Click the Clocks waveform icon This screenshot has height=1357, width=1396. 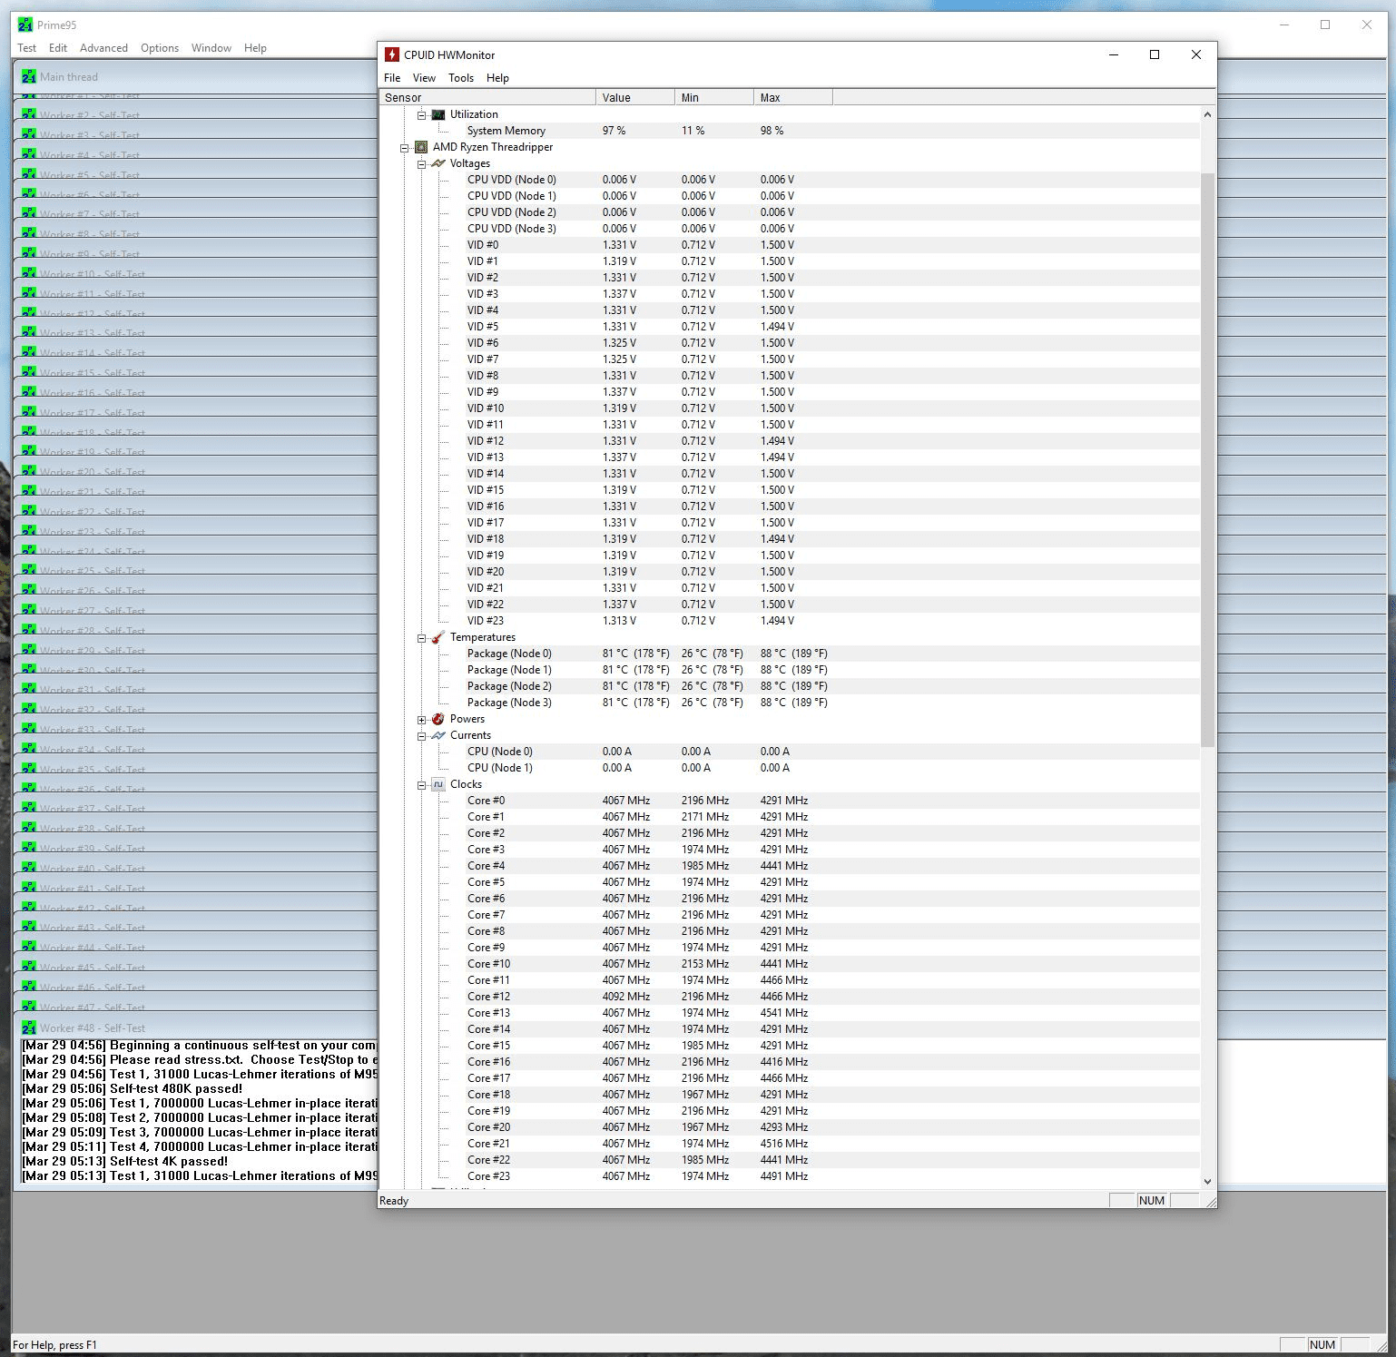coord(438,784)
